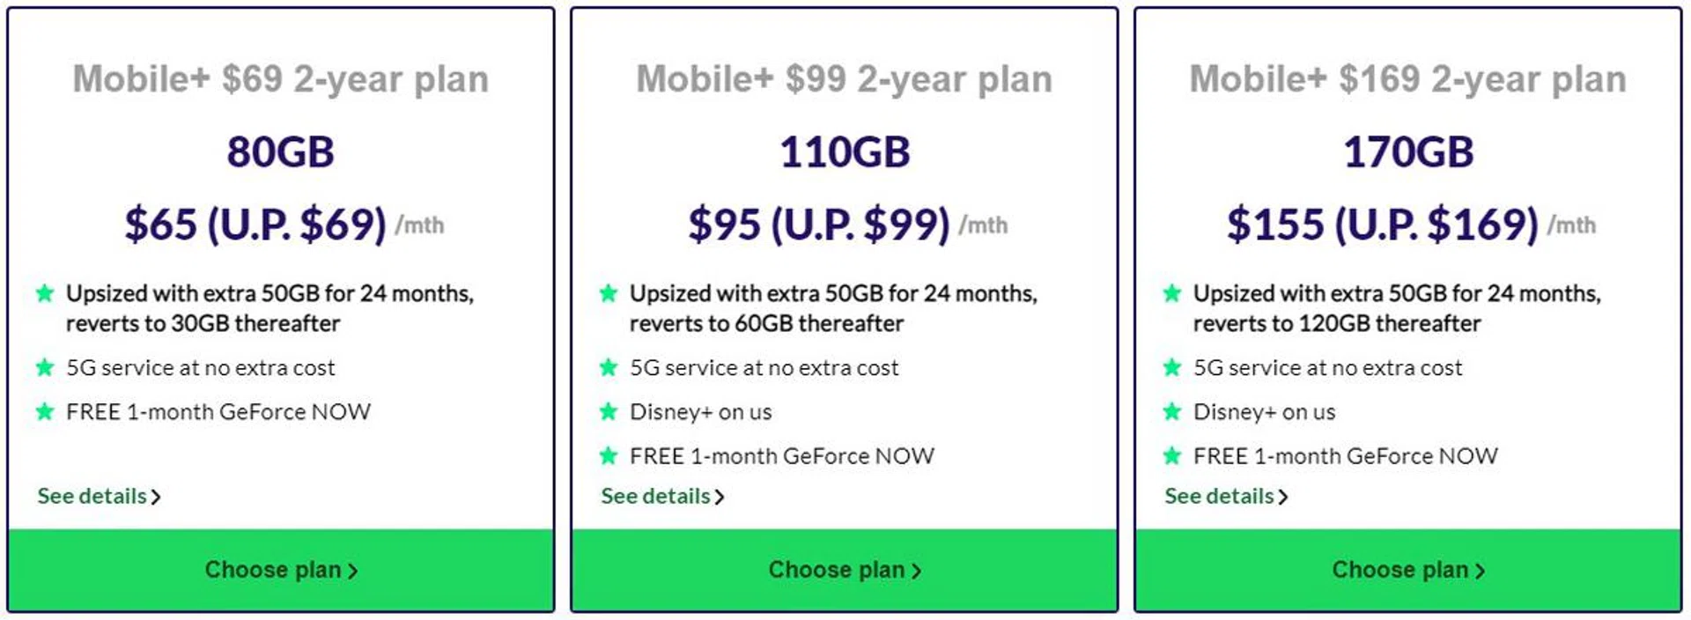Image resolution: width=1691 pixels, height=620 pixels.
Task: Click the star beside "FREE 1-month GeForce NOW" on the 170GB plan
Action: pos(1172,456)
